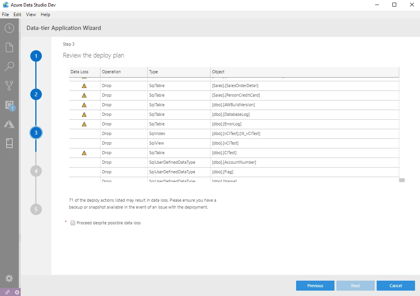Click warning icon on SalesOrderDetail drop row

click(x=84, y=86)
